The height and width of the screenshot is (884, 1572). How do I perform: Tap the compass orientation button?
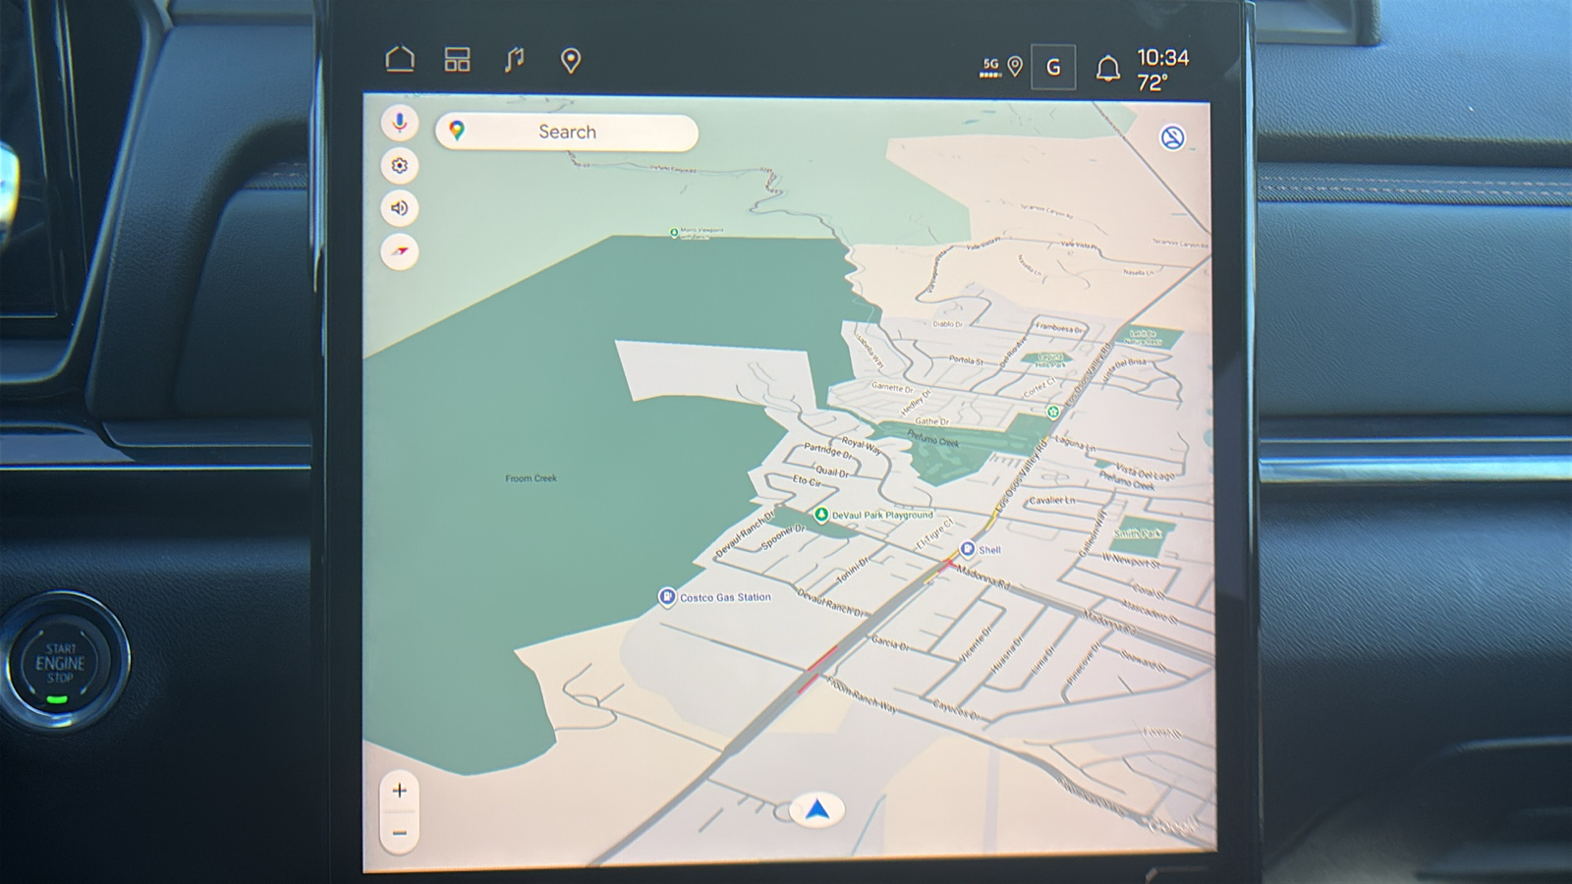(x=399, y=251)
